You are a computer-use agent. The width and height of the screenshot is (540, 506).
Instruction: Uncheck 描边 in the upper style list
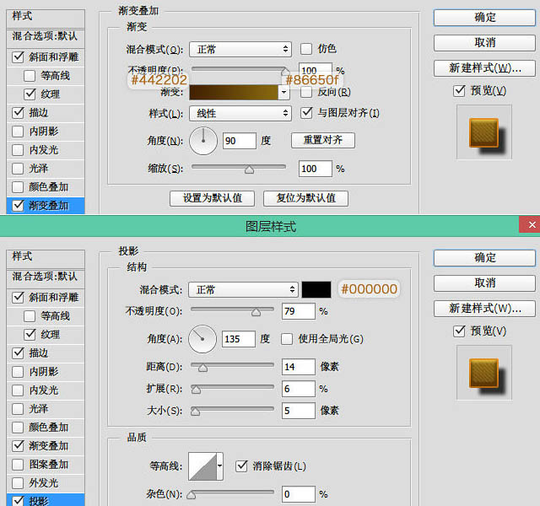pos(18,112)
